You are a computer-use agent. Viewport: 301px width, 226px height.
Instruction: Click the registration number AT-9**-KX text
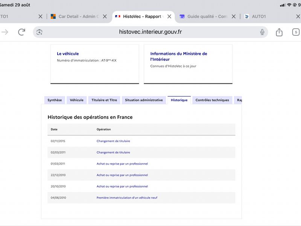[109, 60]
